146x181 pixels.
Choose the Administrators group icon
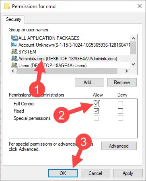click(14, 59)
